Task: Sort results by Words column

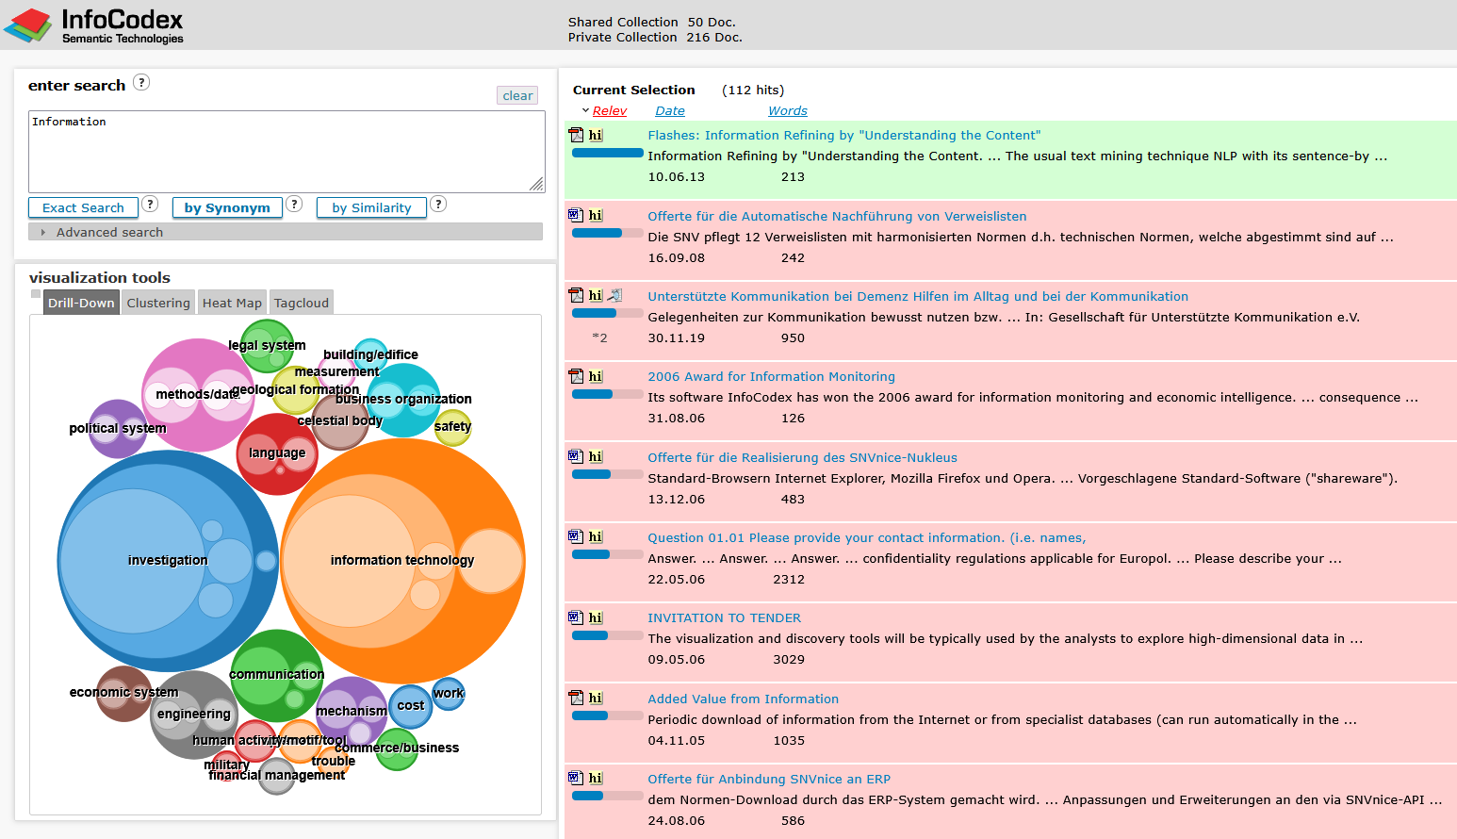Action: click(x=787, y=110)
